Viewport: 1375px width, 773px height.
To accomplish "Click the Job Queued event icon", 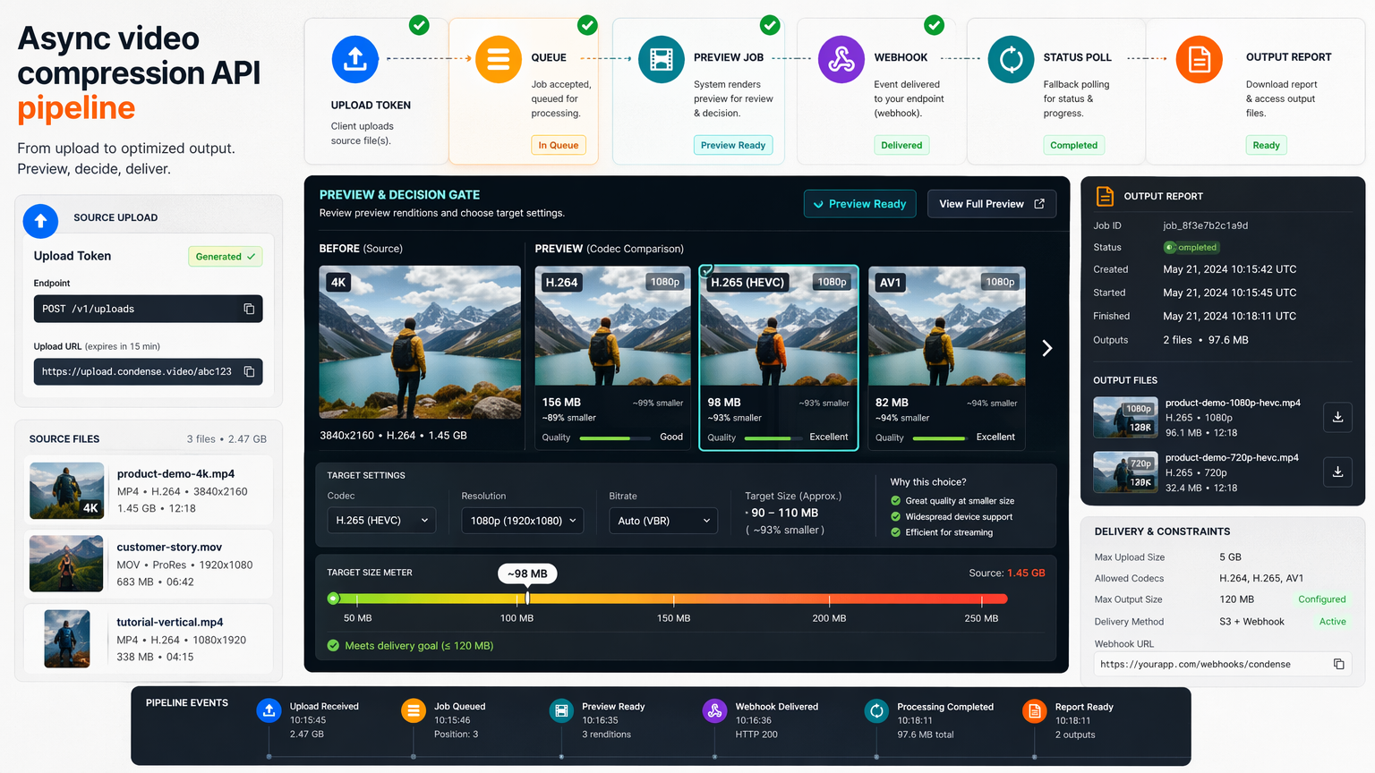I will (414, 710).
